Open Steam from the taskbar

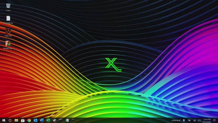pyautogui.click(x=54, y=120)
